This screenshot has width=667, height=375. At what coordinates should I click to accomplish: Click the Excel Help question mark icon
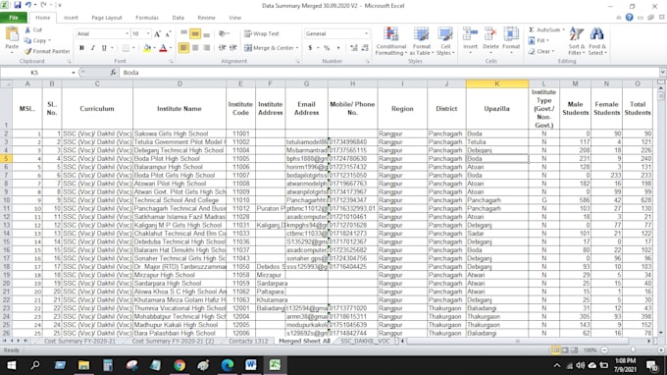(x=629, y=18)
